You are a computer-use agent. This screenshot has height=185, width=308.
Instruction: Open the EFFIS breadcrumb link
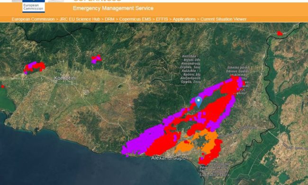coord(162,19)
